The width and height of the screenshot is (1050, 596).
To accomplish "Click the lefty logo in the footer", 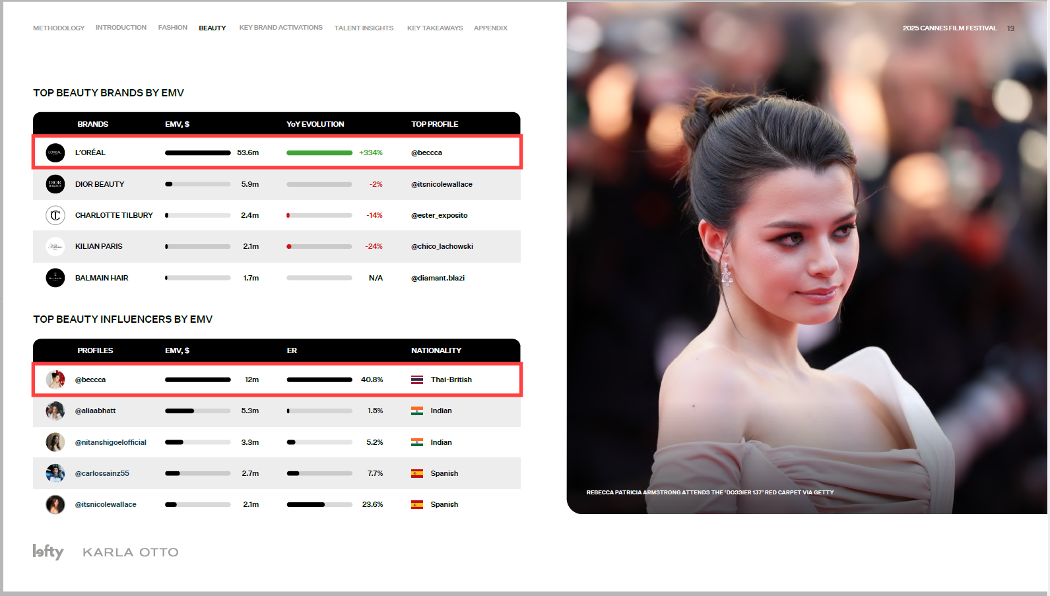I will coord(48,552).
